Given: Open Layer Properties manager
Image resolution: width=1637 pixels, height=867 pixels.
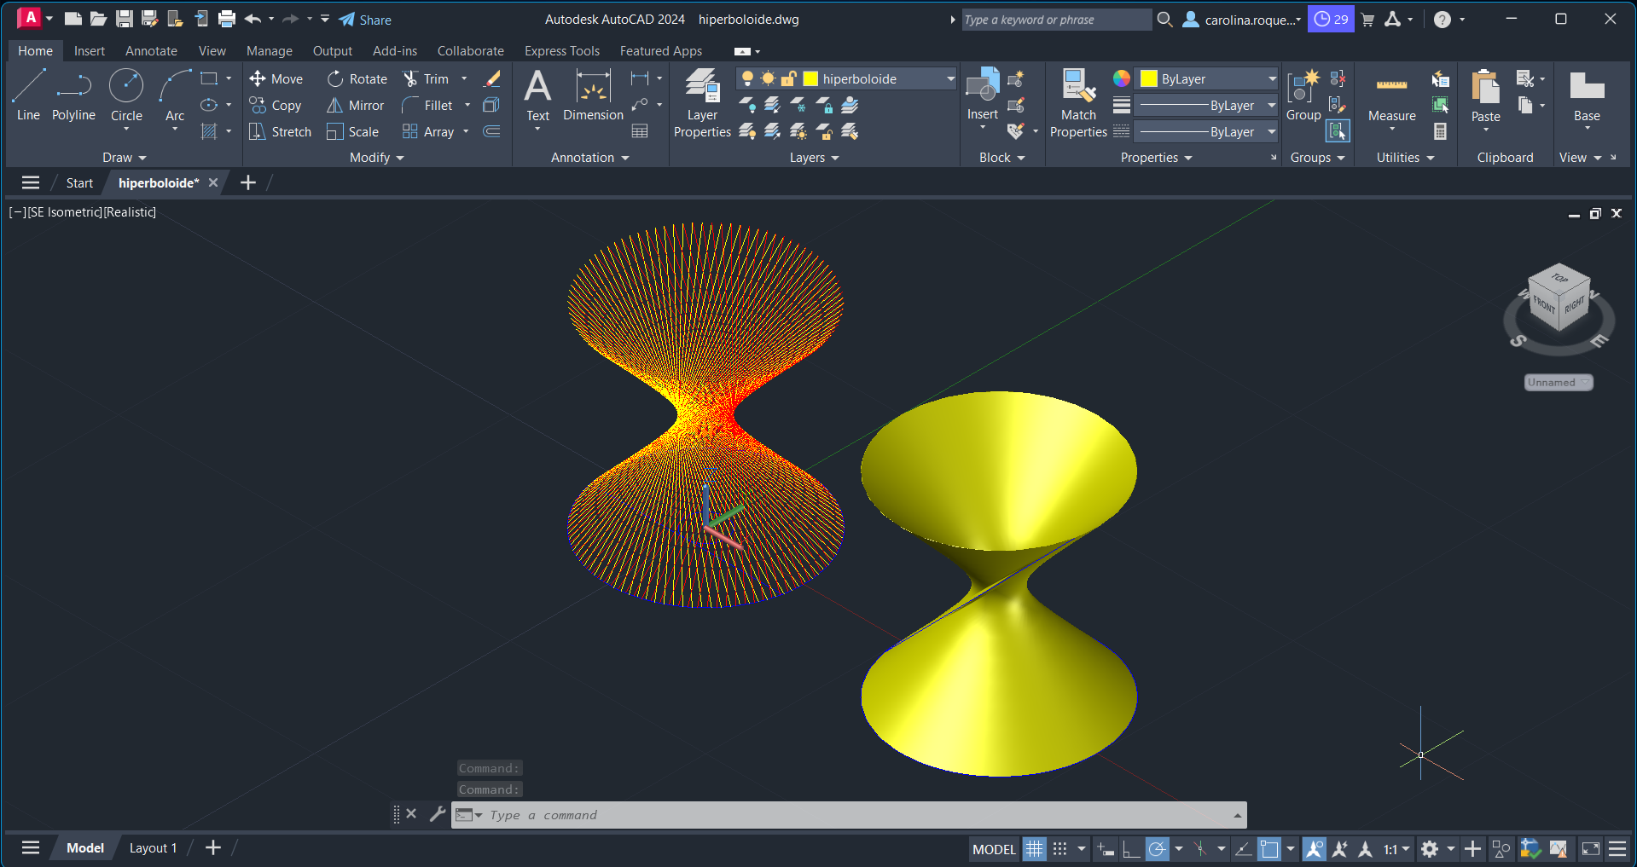Looking at the screenshot, I should click(x=702, y=102).
